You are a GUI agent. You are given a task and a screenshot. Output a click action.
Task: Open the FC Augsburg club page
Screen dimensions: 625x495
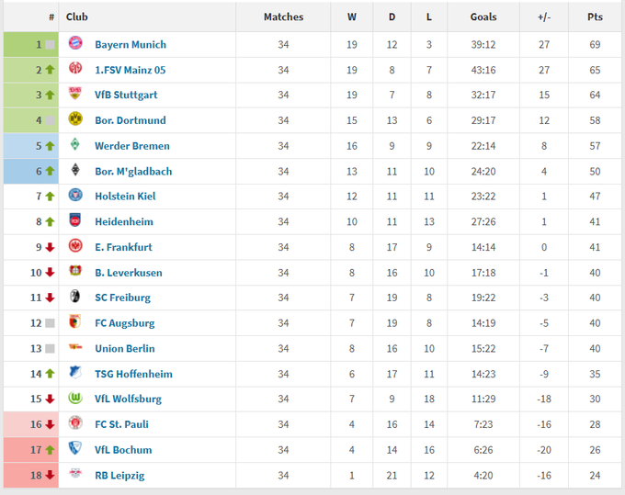coord(125,323)
